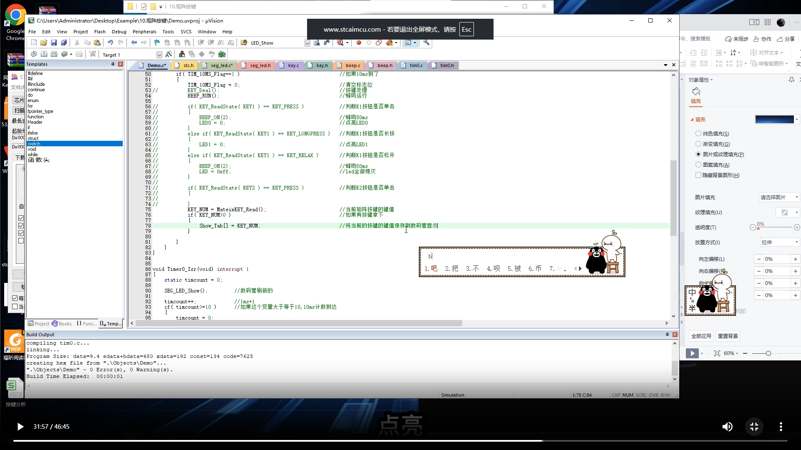Open more video options three-dot icon

781,426
